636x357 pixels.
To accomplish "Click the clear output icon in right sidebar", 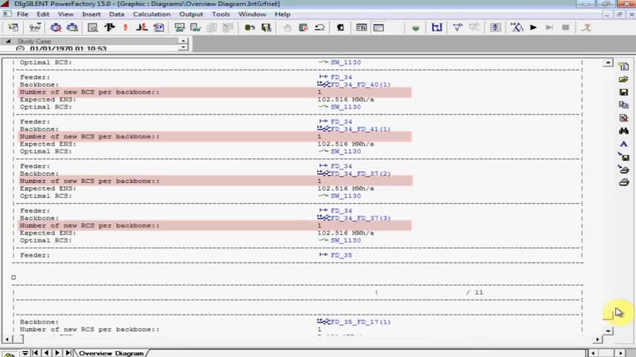I will coord(624,118).
